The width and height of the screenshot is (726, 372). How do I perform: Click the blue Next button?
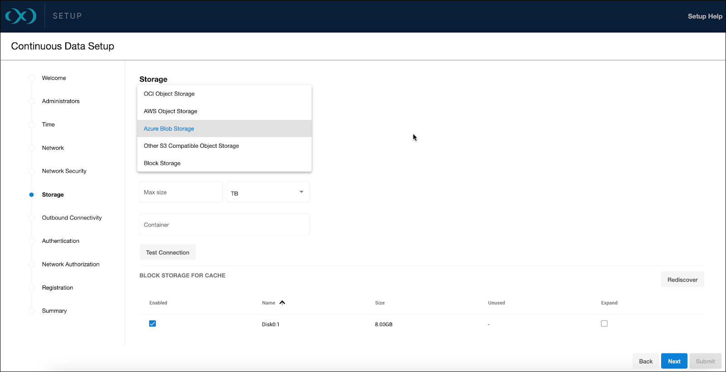click(674, 361)
